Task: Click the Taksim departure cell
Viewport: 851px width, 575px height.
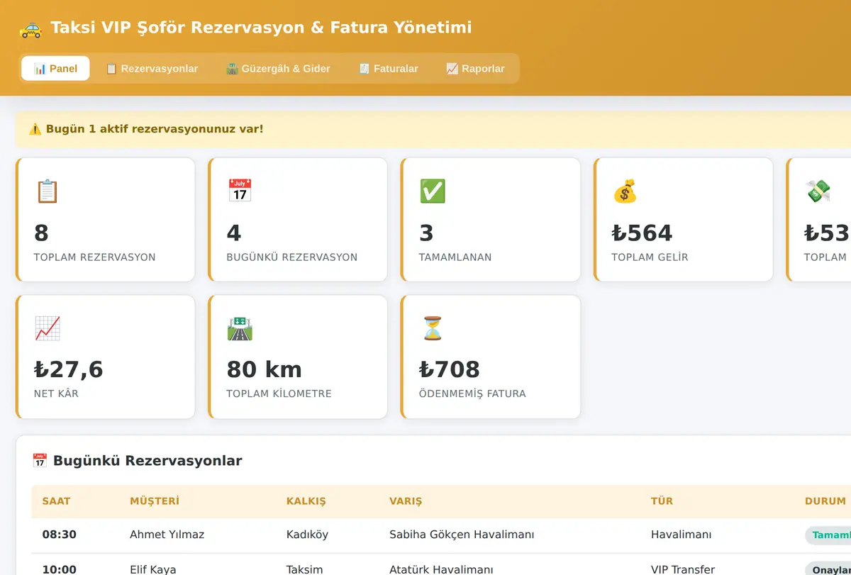Action: pos(305,569)
